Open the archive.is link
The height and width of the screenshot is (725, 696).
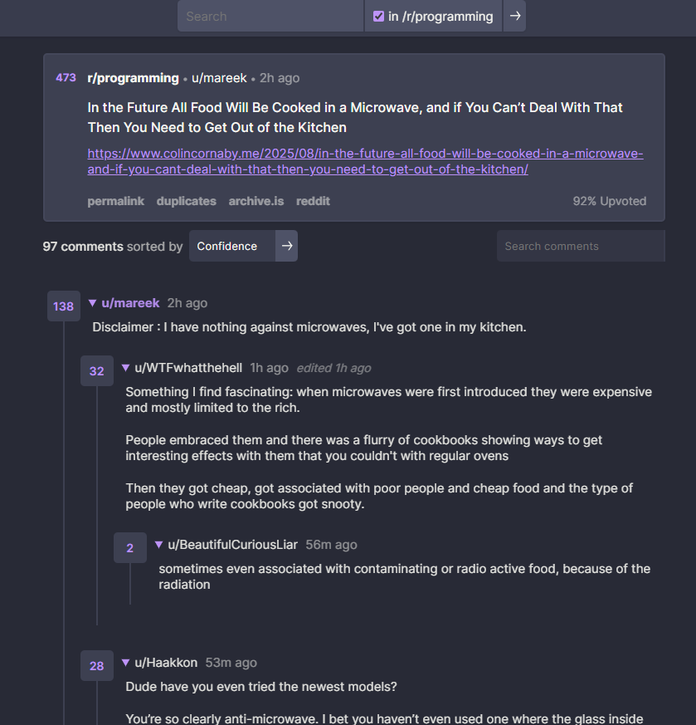(256, 201)
